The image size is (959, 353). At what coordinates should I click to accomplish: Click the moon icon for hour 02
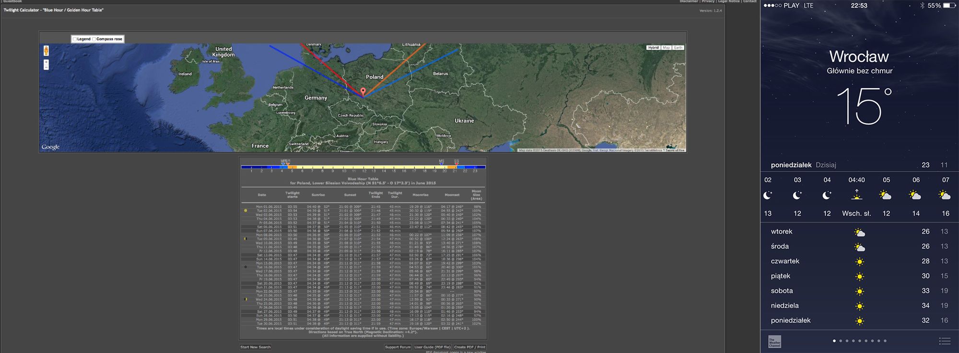point(768,195)
